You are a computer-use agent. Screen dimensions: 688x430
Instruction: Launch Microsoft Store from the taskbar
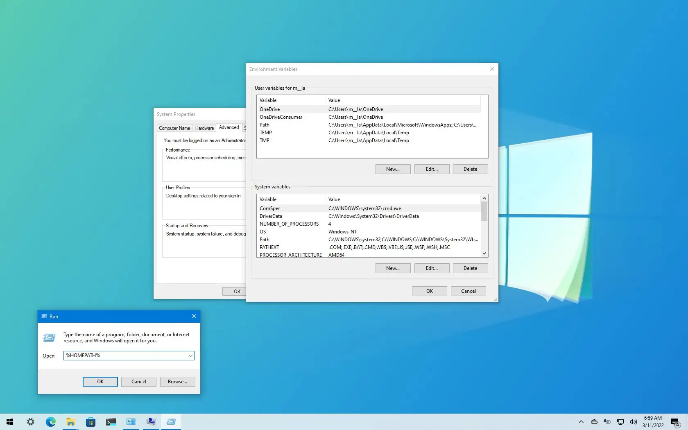coord(91,422)
